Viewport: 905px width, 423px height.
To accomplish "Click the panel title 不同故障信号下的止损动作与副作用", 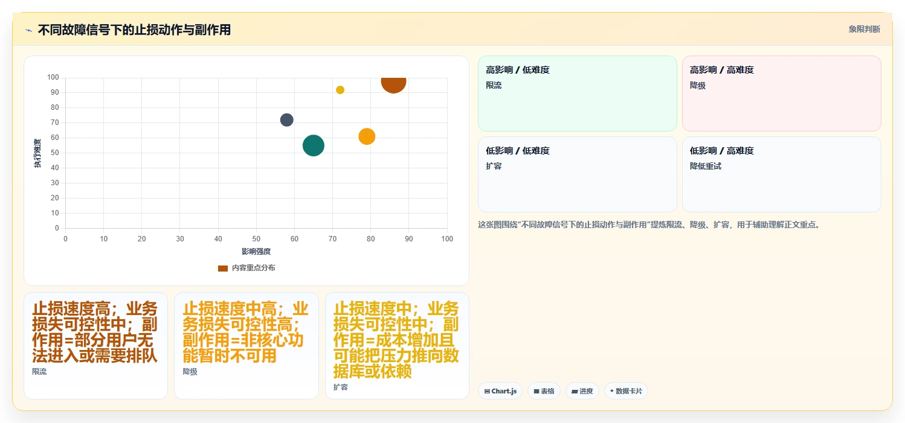I will (x=134, y=30).
